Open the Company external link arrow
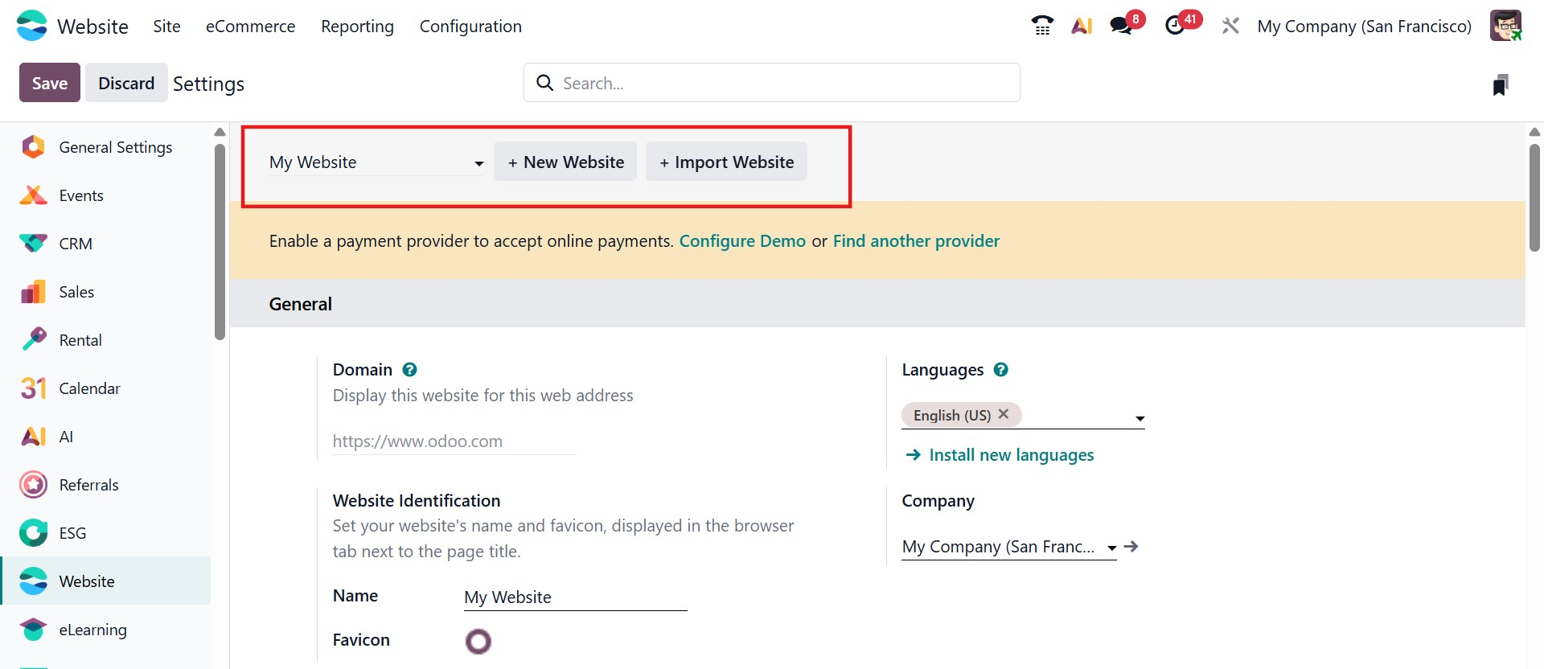 click(1131, 547)
